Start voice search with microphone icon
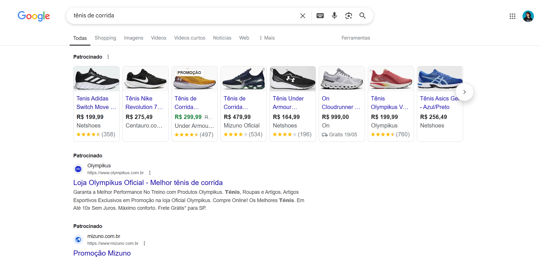 (334, 16)
